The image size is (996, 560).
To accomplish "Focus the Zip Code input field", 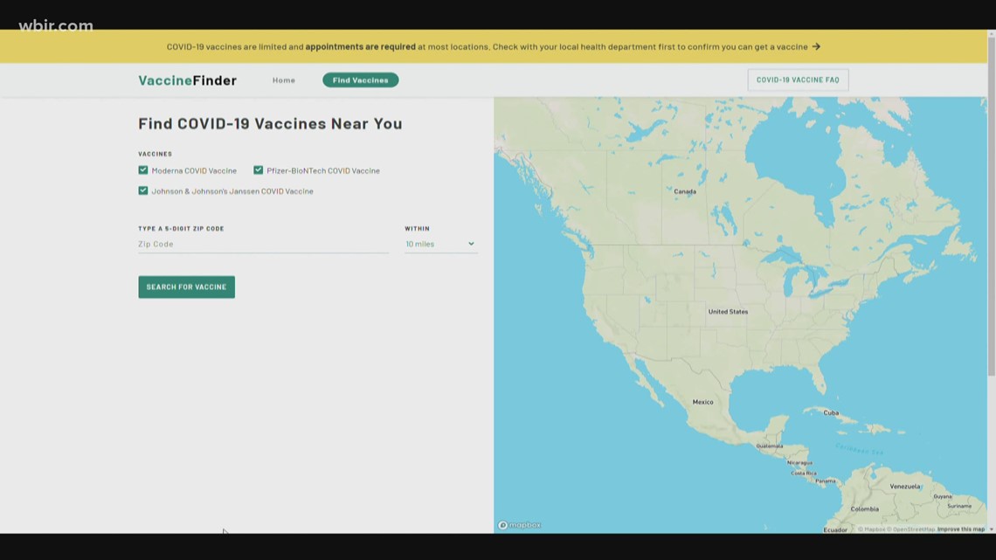I will [x=263, y=244].
